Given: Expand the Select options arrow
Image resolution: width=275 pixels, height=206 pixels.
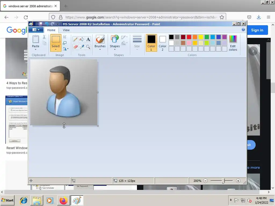Looking at the screenshot, I should pyautogui.click(x=56, y=49).
